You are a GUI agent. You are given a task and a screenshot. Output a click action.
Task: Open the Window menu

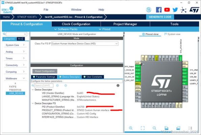tap(76, 9)
